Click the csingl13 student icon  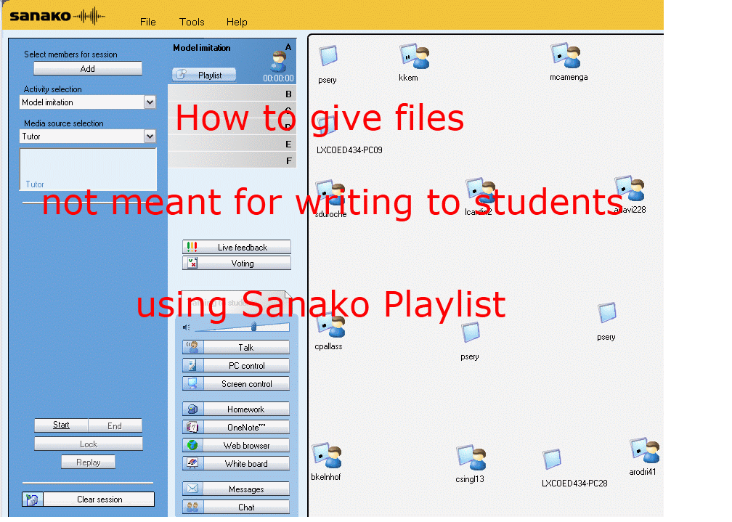pyautogui.click(x=471, y=457)
